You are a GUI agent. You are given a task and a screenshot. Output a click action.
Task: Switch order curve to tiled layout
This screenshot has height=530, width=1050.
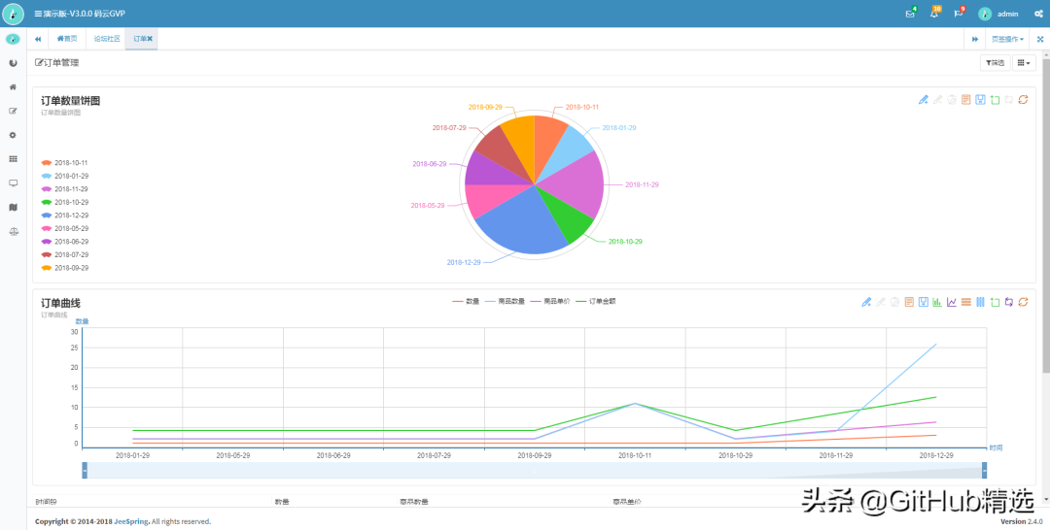pyautogui.click(x=980, y=302)
